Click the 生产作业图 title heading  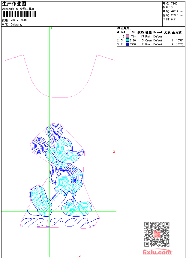pos(14,4)
